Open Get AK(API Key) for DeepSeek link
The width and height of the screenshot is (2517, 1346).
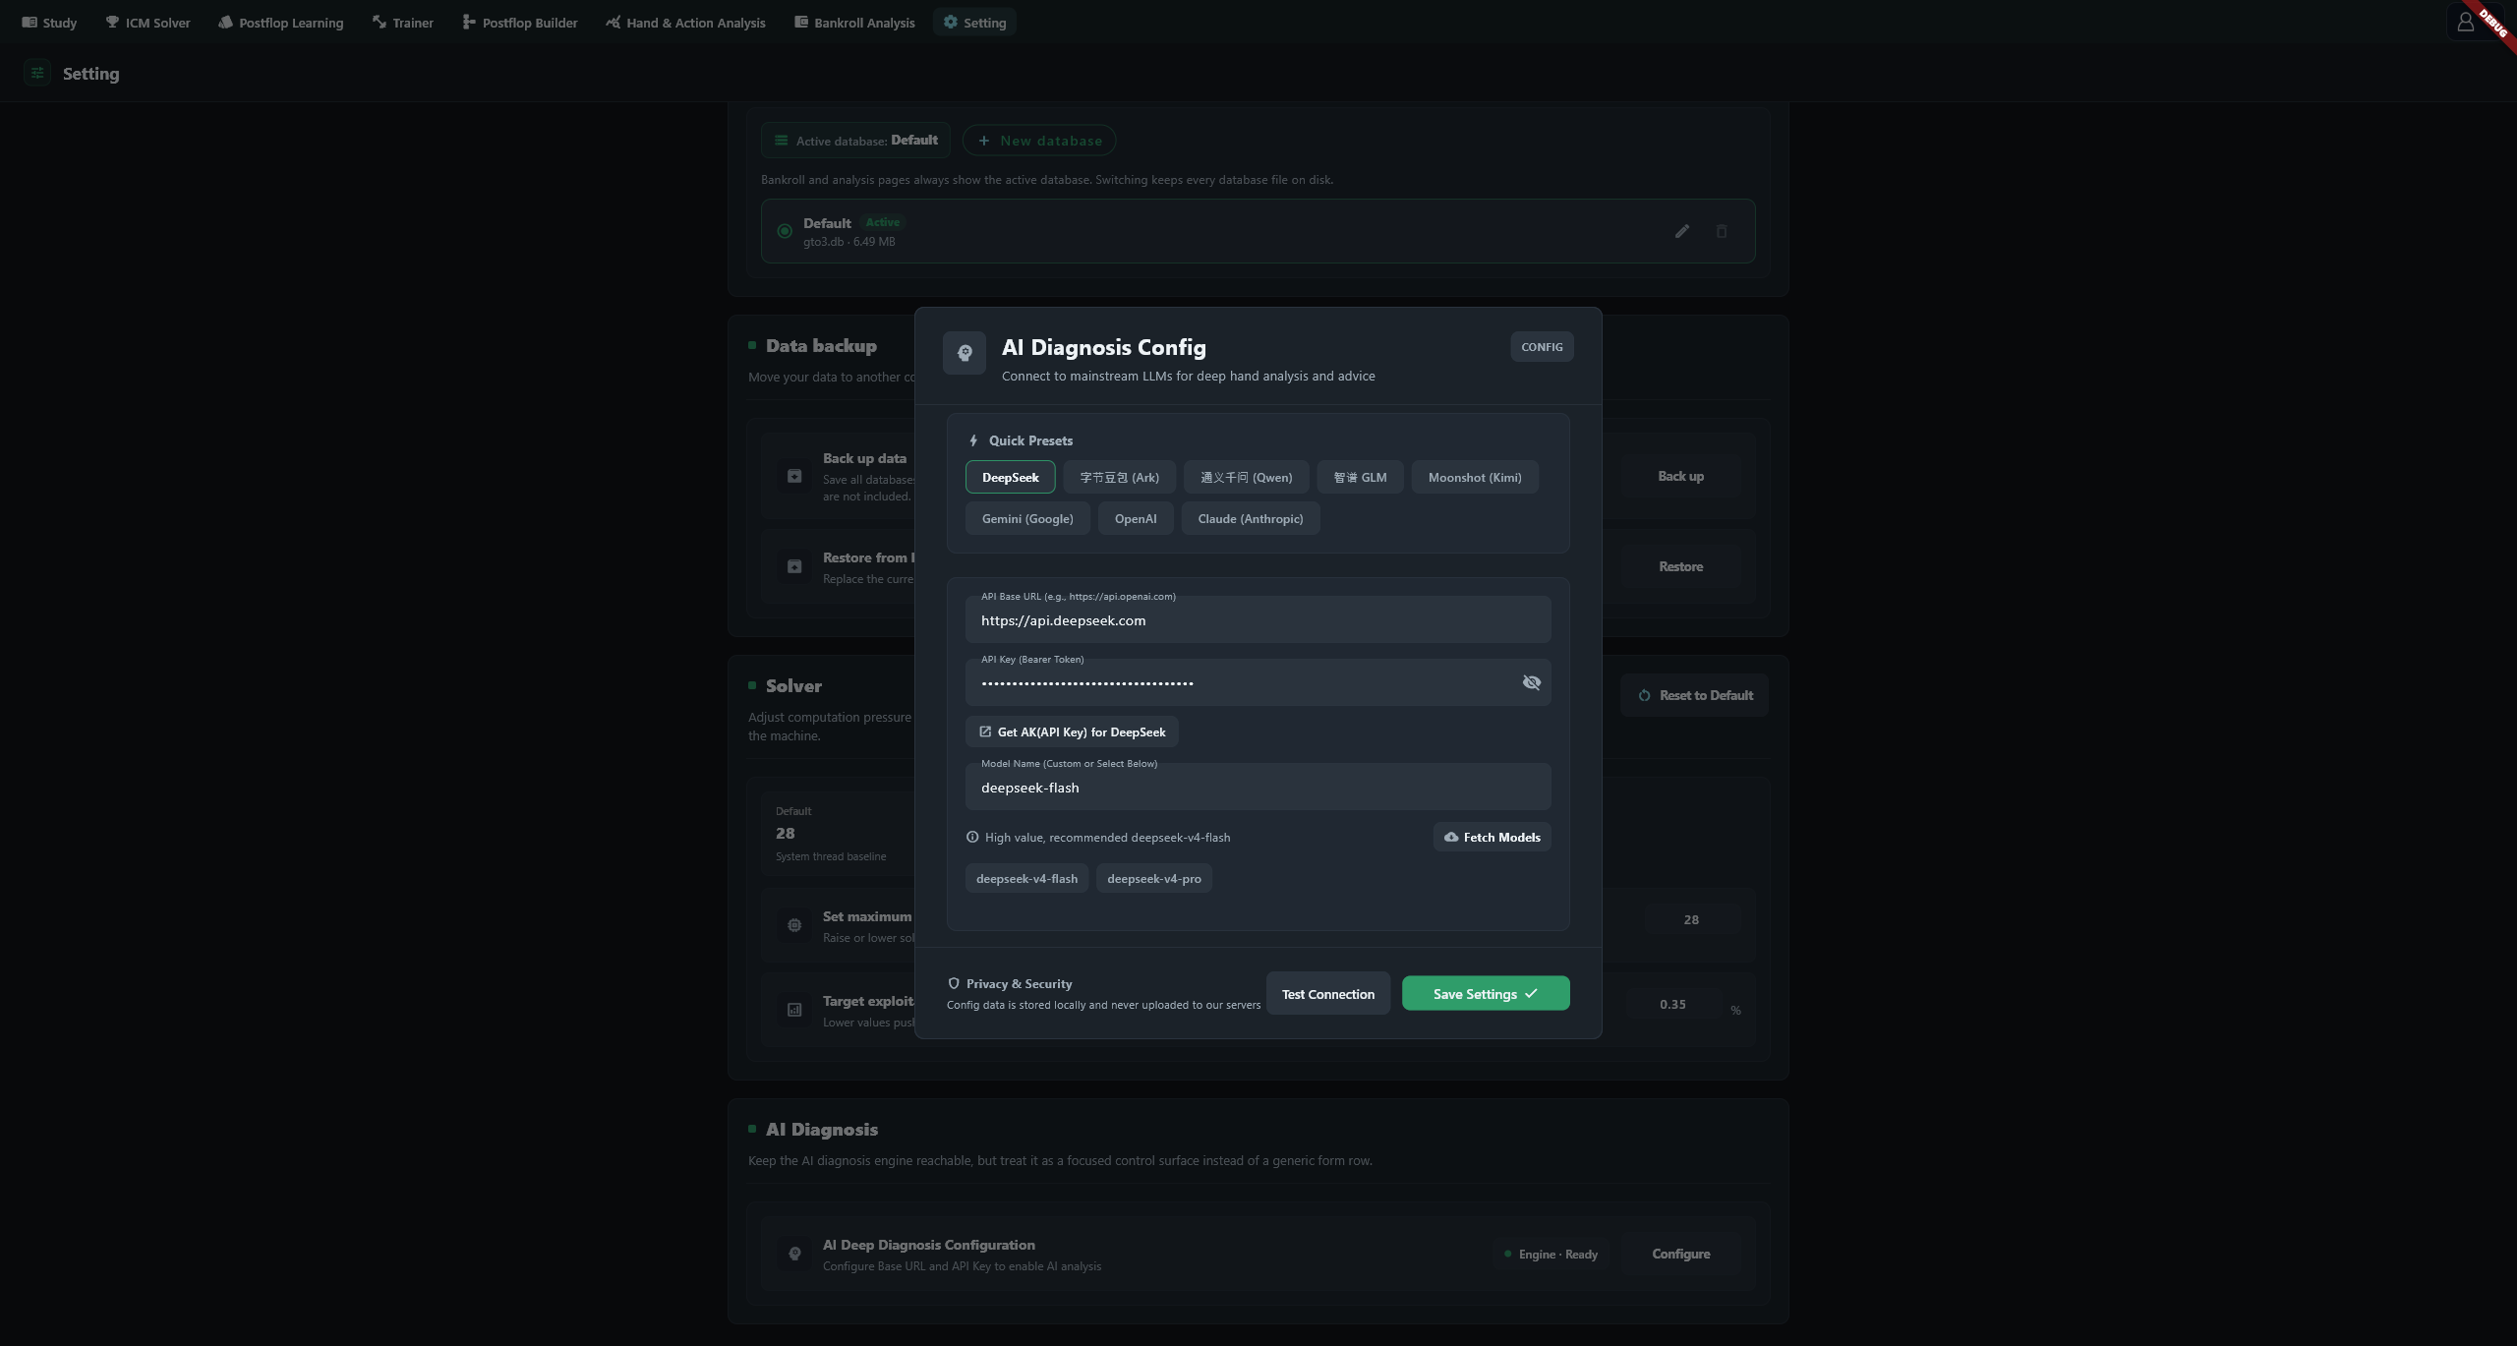[1072, 732]
